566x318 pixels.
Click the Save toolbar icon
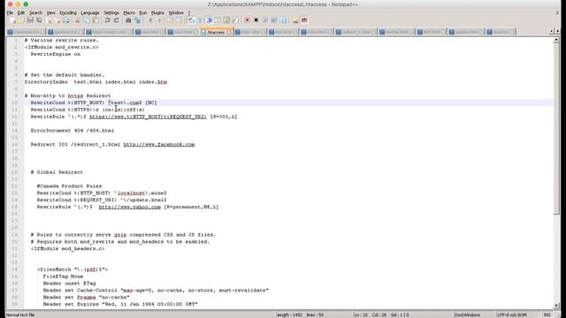point(30,20)
